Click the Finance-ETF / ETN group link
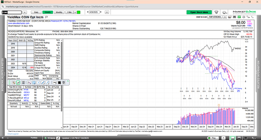 coord(63,21)
